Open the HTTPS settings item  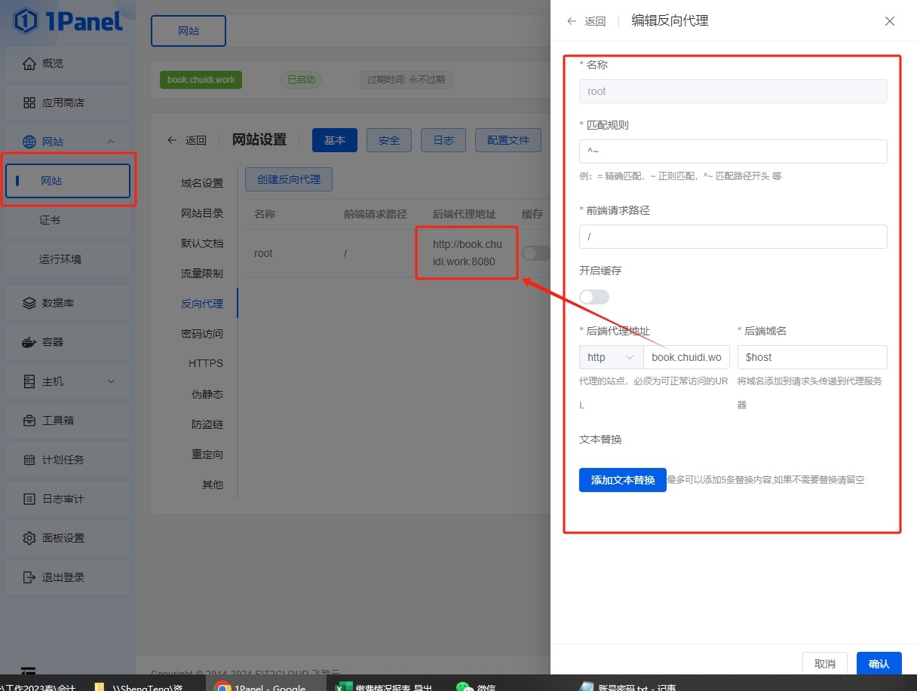tap(206, 363)
